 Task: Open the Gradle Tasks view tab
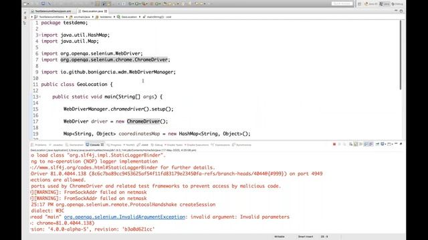coord(174,145)
